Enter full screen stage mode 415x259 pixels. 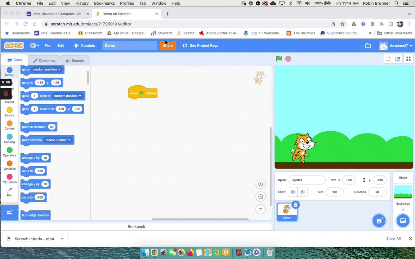(x=409, y=59)
